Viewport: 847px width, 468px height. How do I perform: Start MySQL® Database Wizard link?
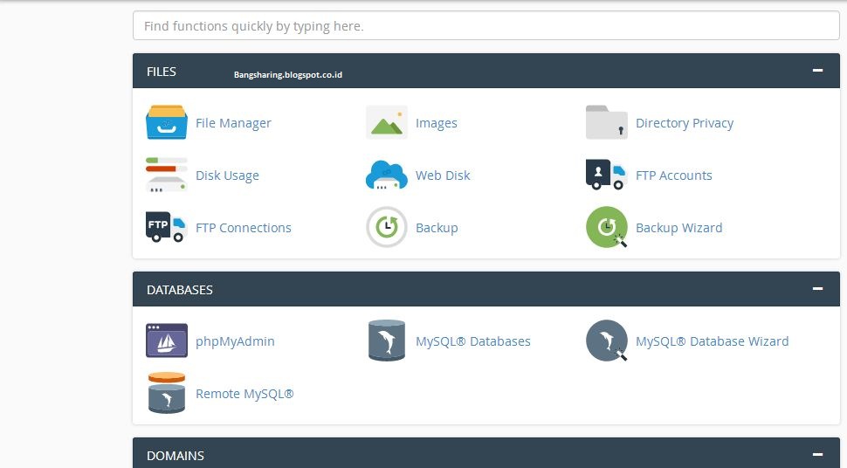pyautogui.click(x=712, y=341)
